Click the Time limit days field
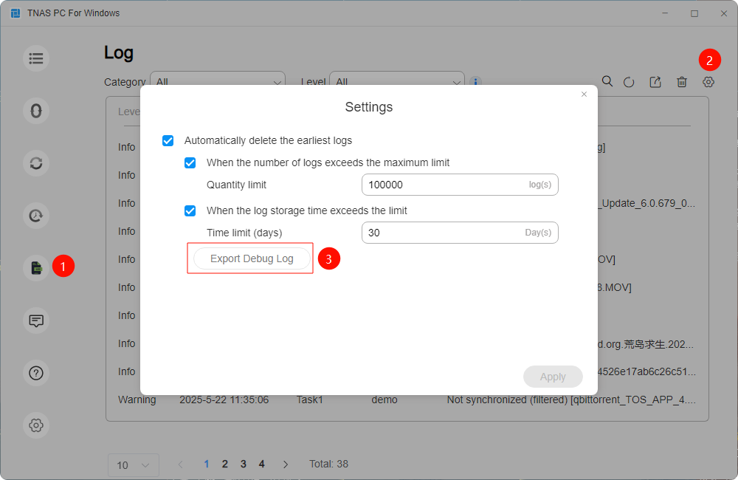 click(x=460, y=233)
